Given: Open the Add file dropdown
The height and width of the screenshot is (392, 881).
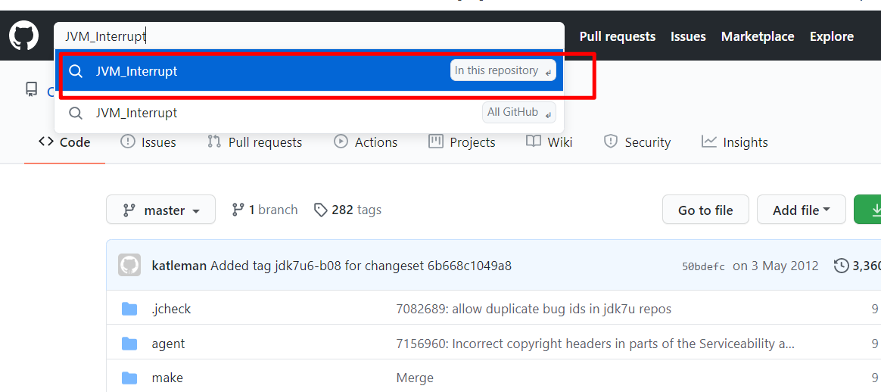Looking at the screenshot, I should coord(802,210).
